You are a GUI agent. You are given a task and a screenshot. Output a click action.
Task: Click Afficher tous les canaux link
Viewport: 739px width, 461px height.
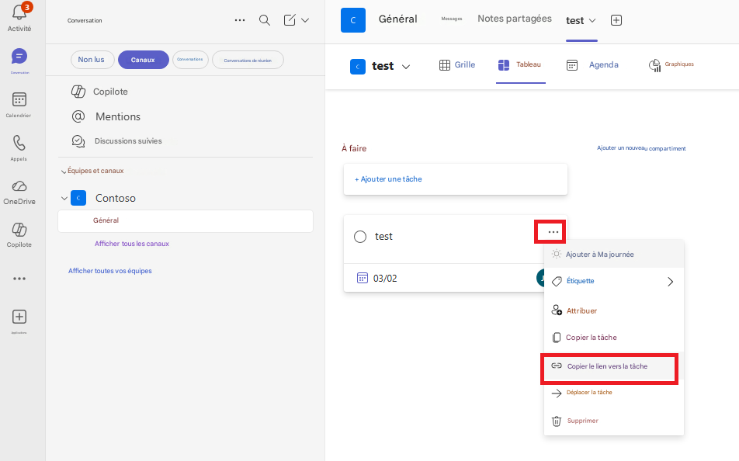(132, 244)
